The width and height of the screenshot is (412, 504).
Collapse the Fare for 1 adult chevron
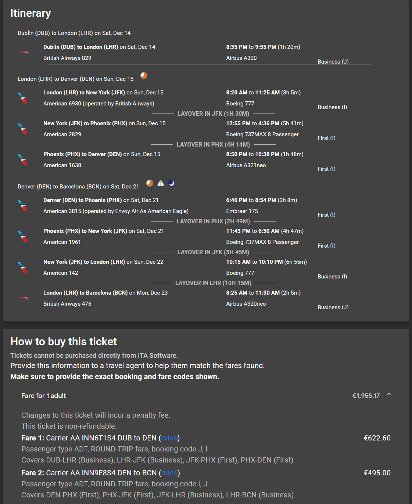click(389, 395)
